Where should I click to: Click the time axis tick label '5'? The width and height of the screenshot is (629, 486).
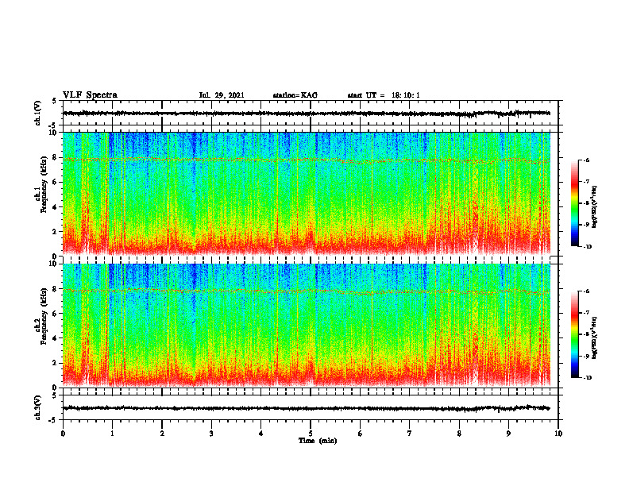pos(311,434)
